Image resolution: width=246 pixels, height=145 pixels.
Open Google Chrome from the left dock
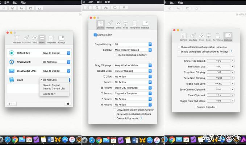(15, 139)
